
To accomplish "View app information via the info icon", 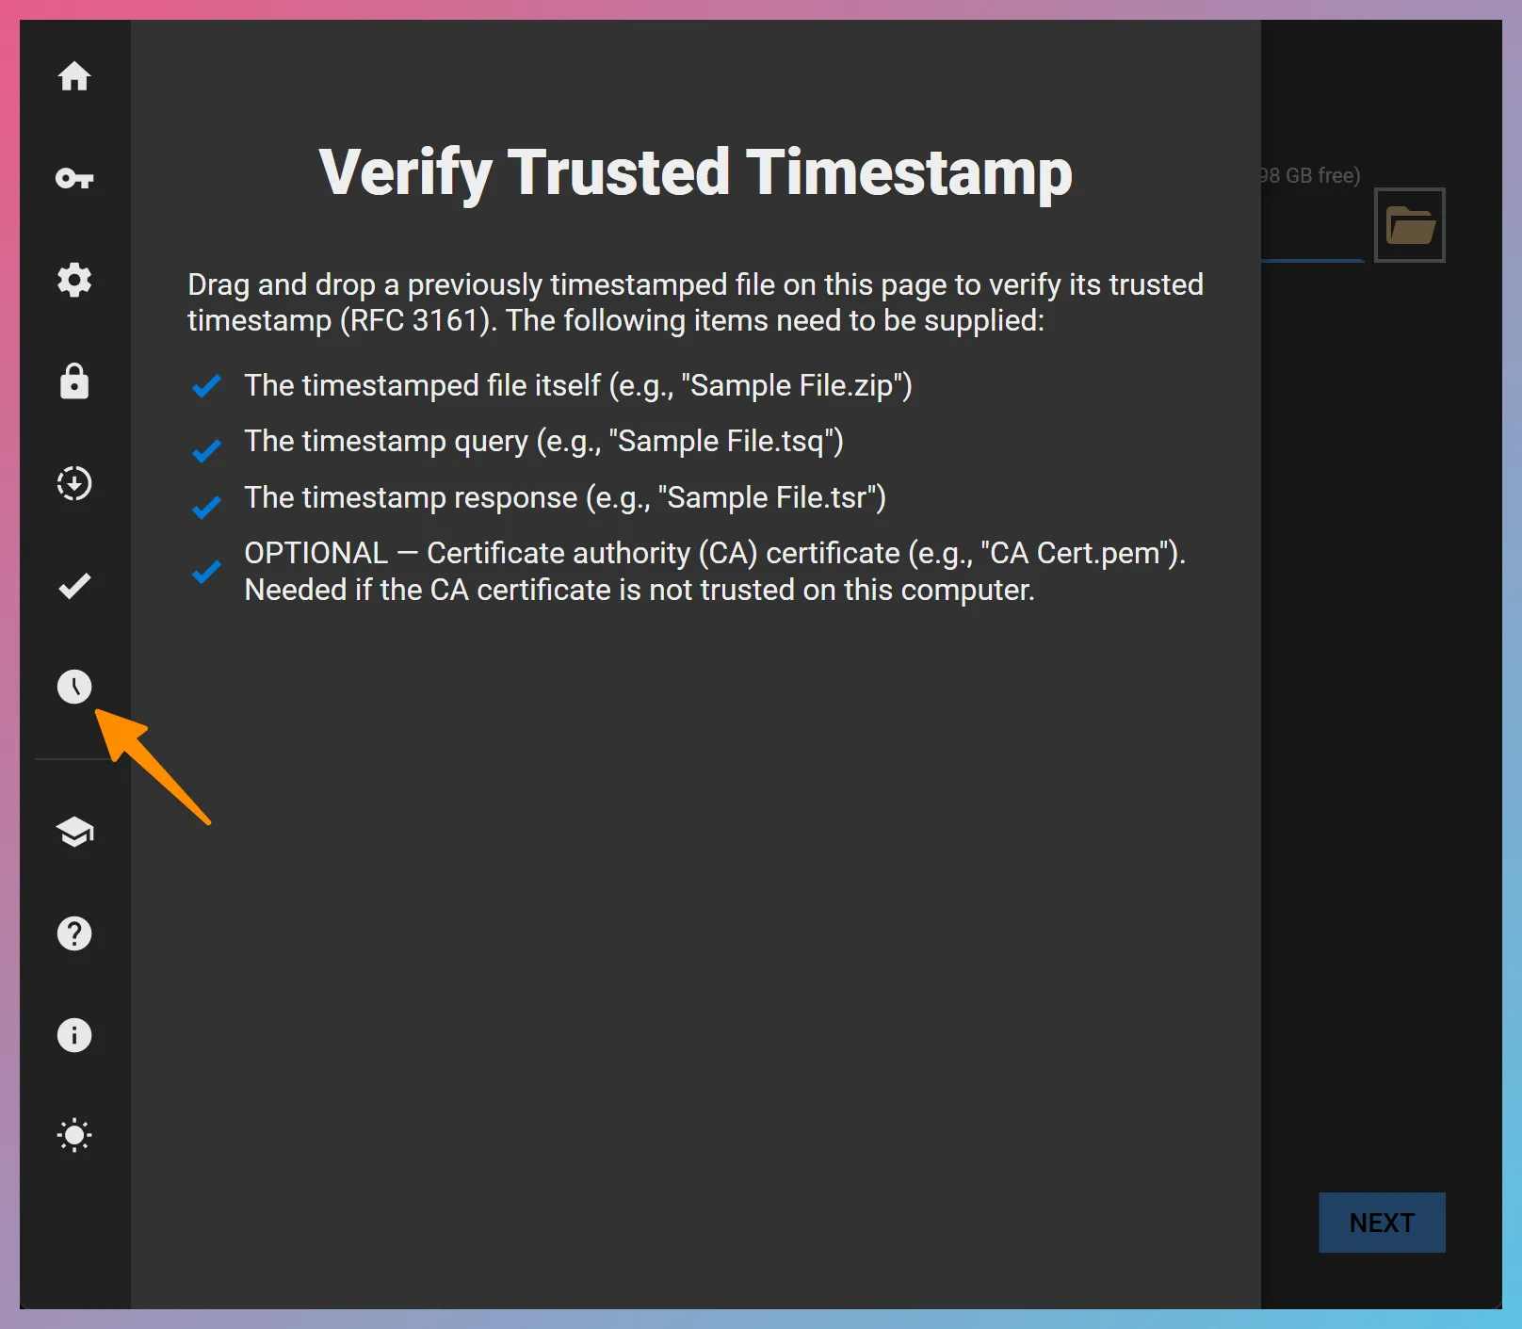I will coord(74,1035).
